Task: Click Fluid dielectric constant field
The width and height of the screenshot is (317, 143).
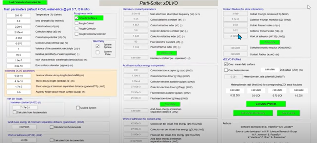Action: point(136,42)
